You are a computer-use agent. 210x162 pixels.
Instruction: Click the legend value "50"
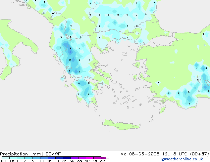103,161
